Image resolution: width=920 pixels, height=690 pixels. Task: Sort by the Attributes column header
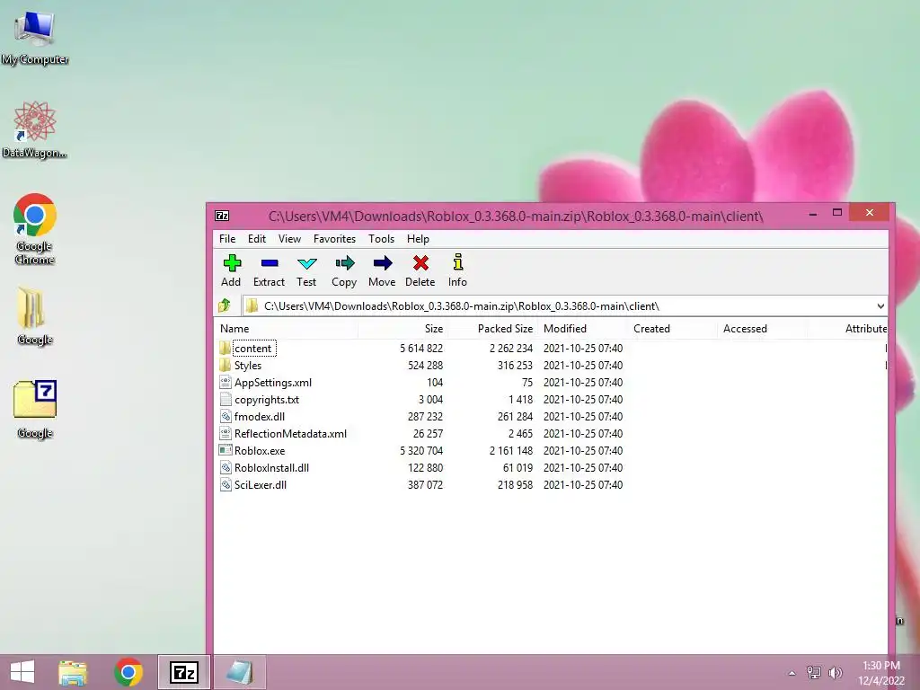tap(848, 329)
